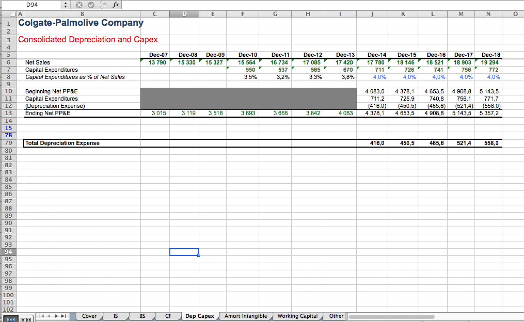This screenshot has width=524, height=322.
Task: Open the CF sheet tab
Action: (x=168, y=316)
